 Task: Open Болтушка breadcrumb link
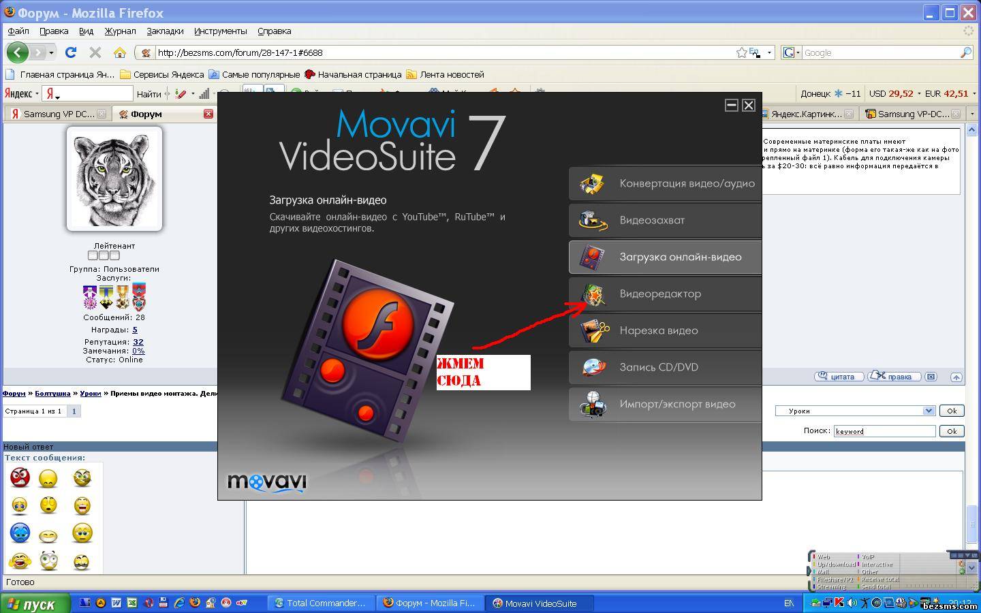pyautogui.click(x=52, y=393)
